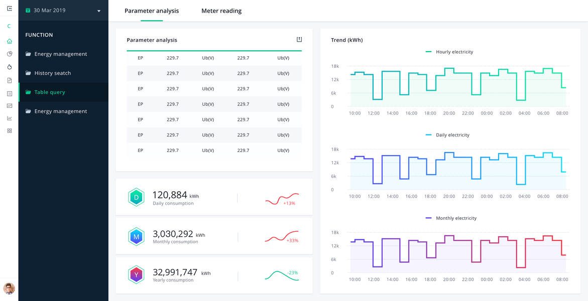Click the Daily consumption label
The image size is (588, 301).
click(173, 203)
